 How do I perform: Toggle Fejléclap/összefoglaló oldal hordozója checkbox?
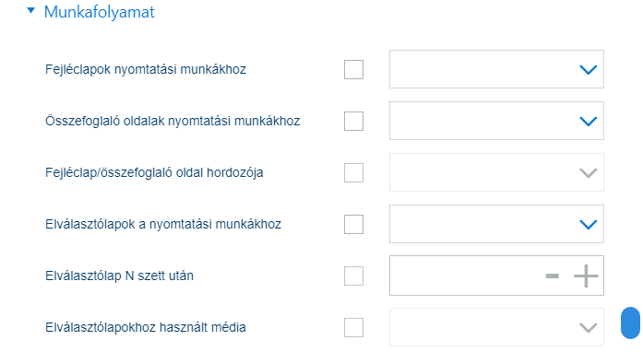[x=353, y=172]
